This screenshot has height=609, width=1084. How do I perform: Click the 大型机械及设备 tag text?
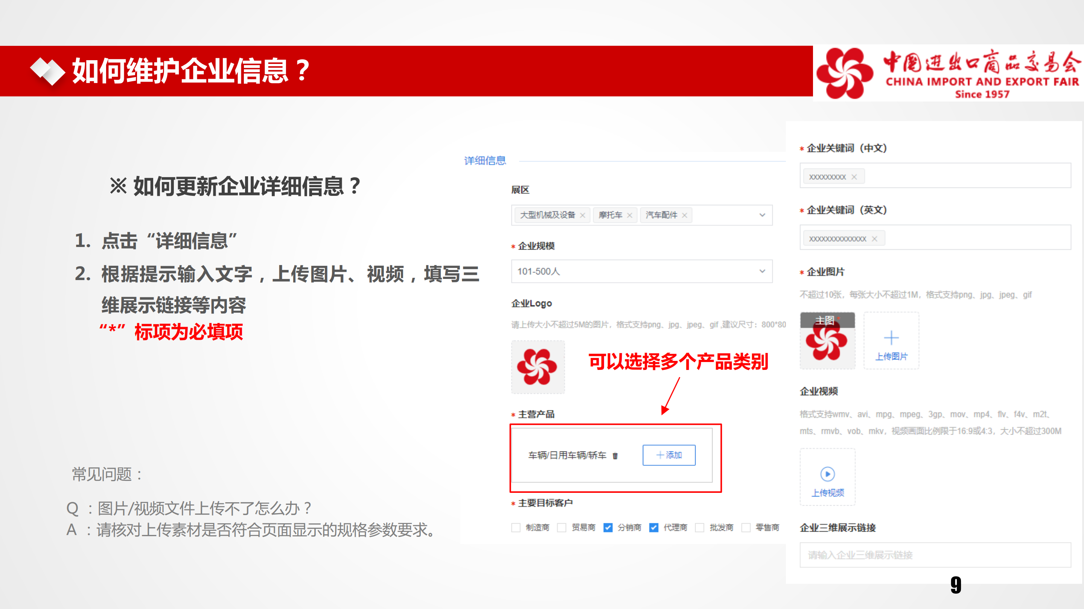[x=548, y=215]
